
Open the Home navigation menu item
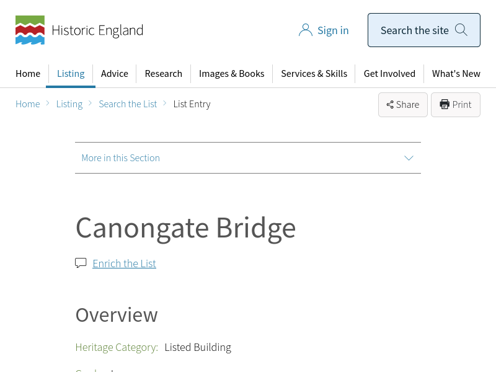28,73
